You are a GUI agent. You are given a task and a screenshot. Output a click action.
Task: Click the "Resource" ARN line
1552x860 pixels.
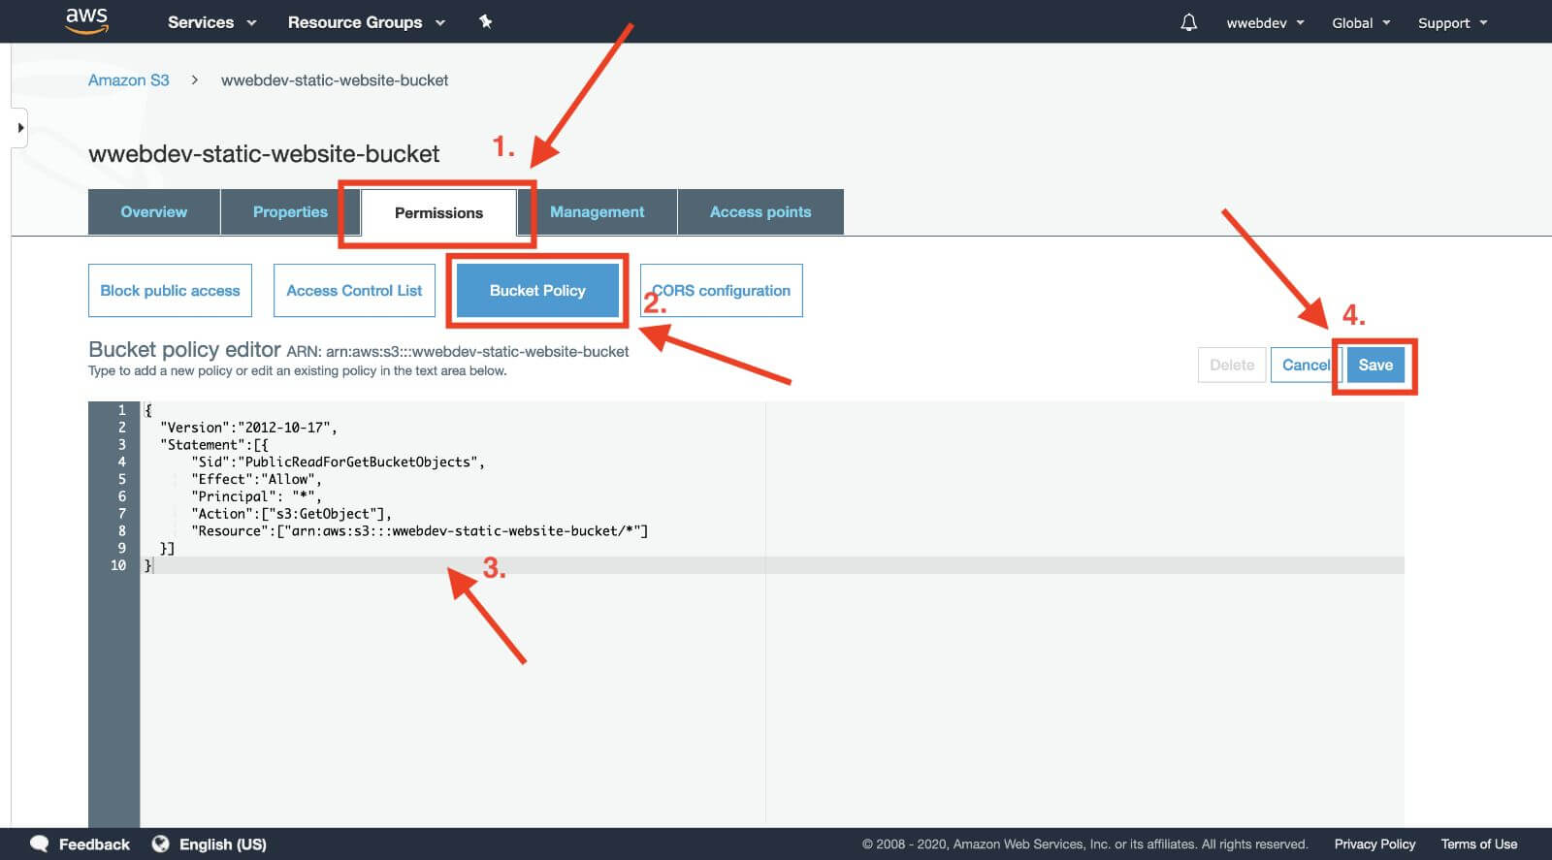(419, 531)
